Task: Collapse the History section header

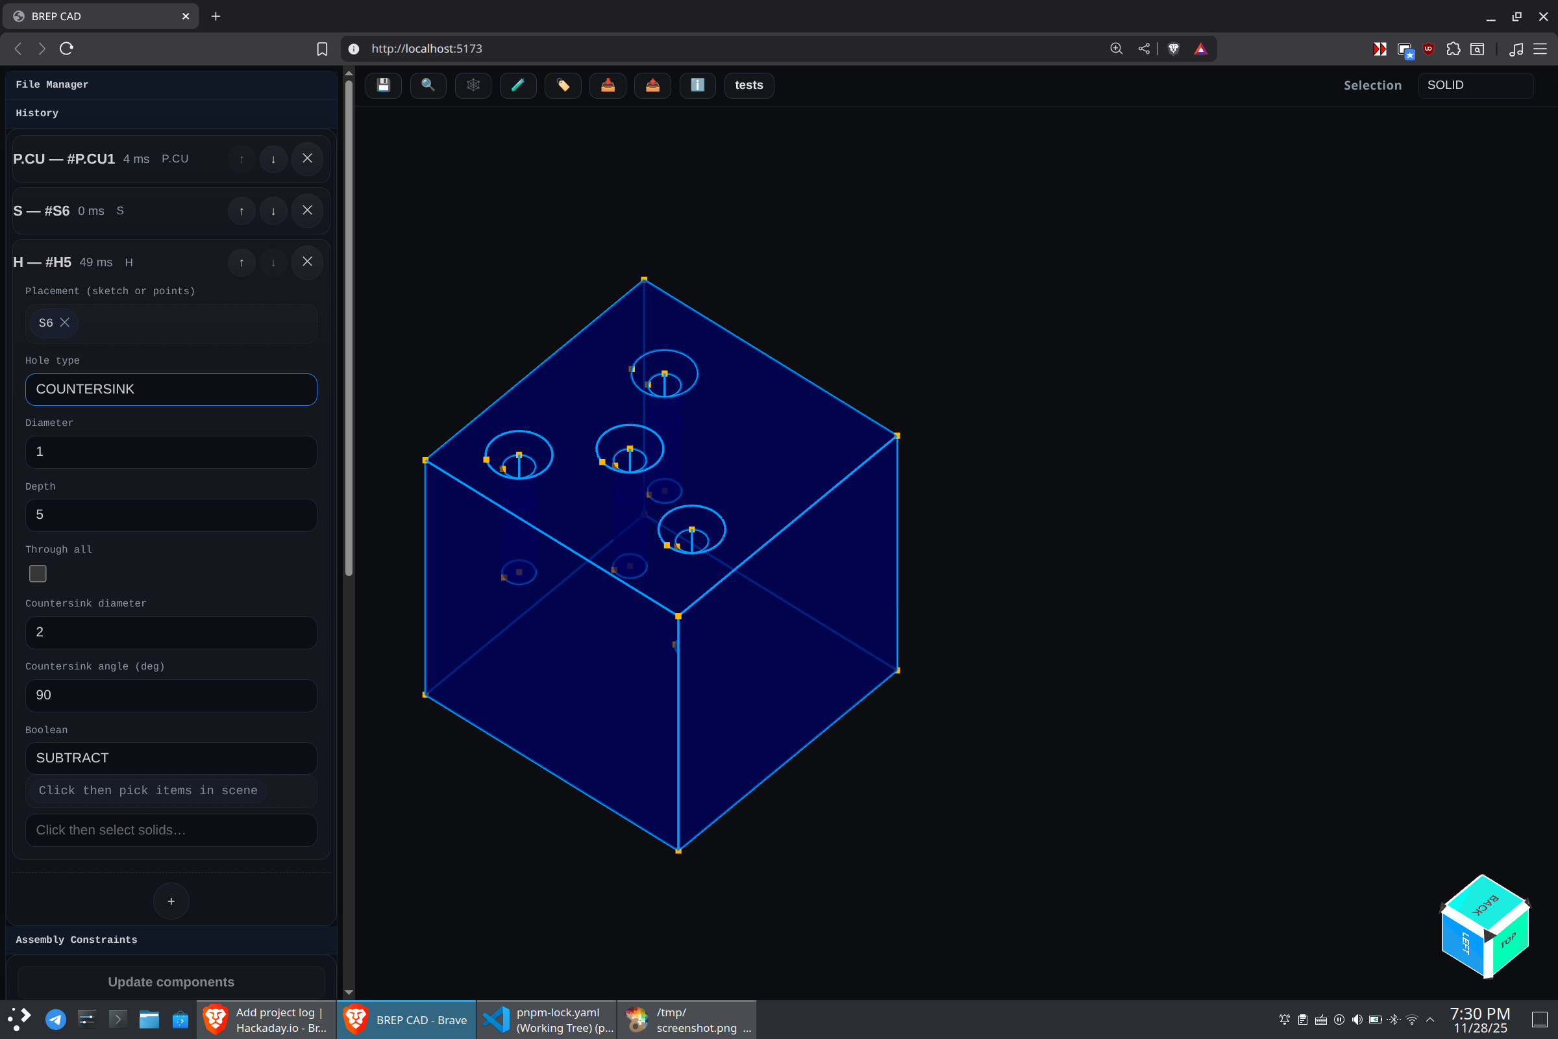Action: [x=37, y=112]
